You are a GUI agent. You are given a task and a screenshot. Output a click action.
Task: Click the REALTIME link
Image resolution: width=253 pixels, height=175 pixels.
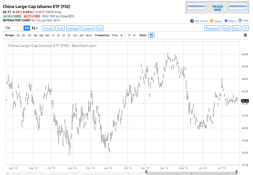click(49, 16)
